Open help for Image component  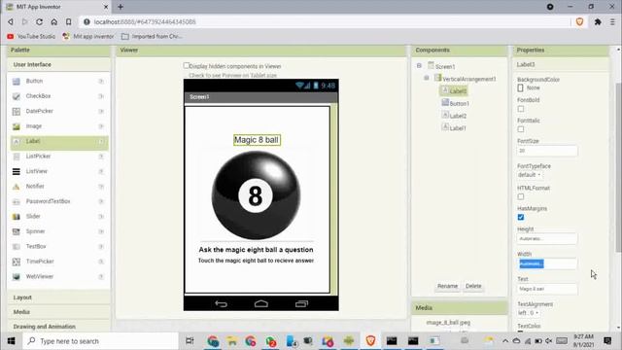click(x=101, y=126)
